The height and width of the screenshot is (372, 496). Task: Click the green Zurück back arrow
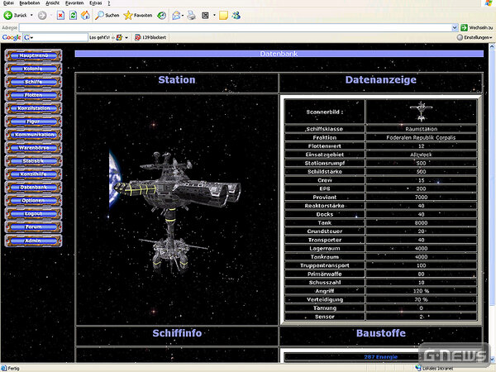8,15
